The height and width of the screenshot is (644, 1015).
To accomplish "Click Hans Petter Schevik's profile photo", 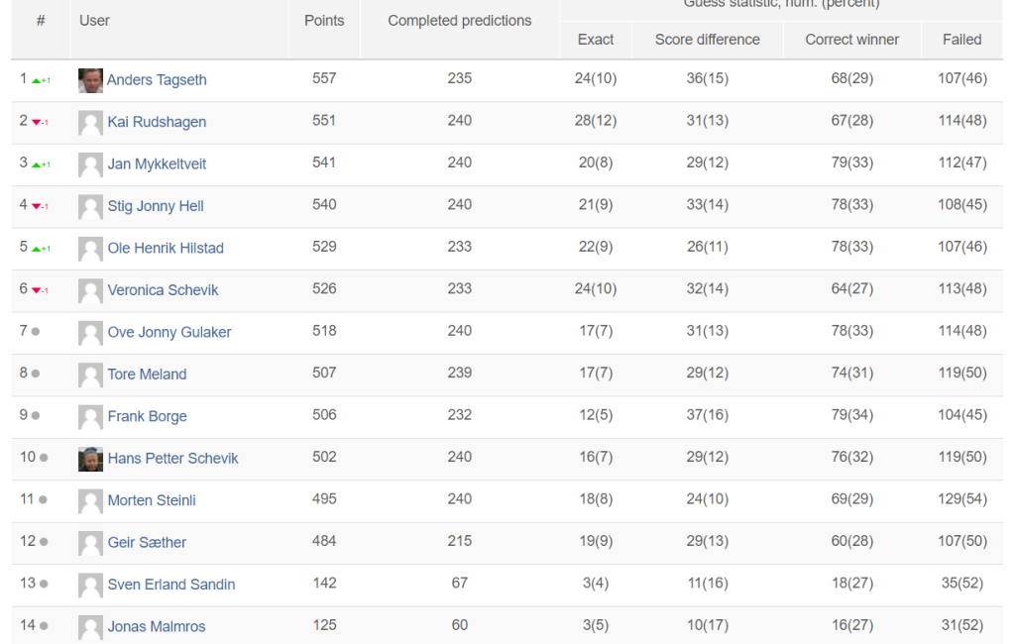I will pyautogui.click(x=90, y=459).
